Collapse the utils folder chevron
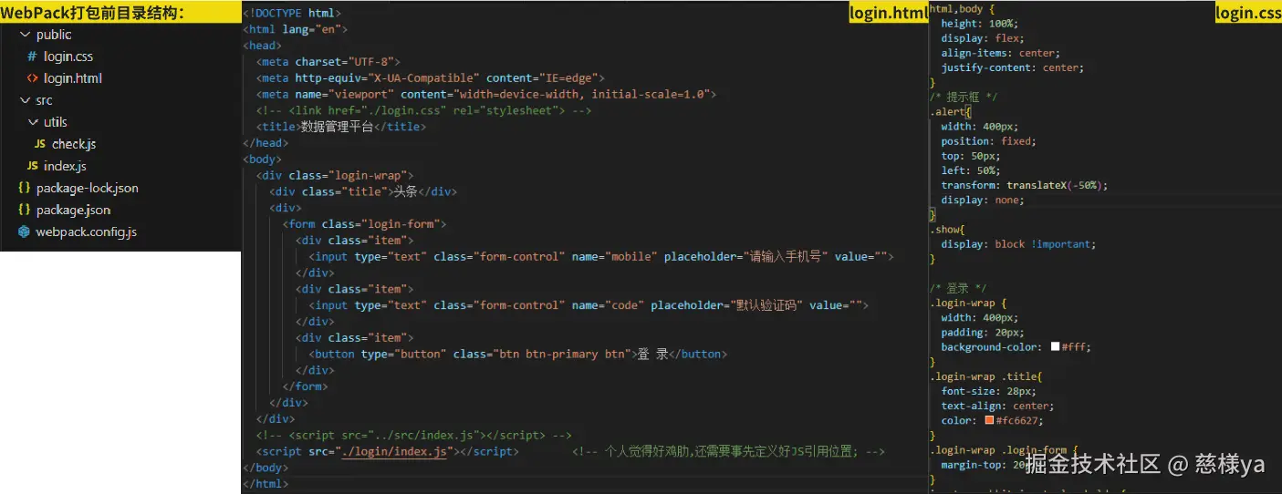The height and width of the screenshot is (494, 1282). pos(33,122)
